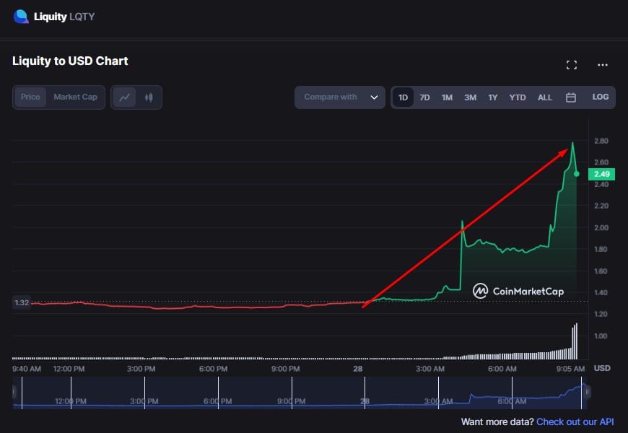Viewport: 628px width, 433px height.
Task: Open fullscreen chart view icon
Action: (x=572, y=65)
